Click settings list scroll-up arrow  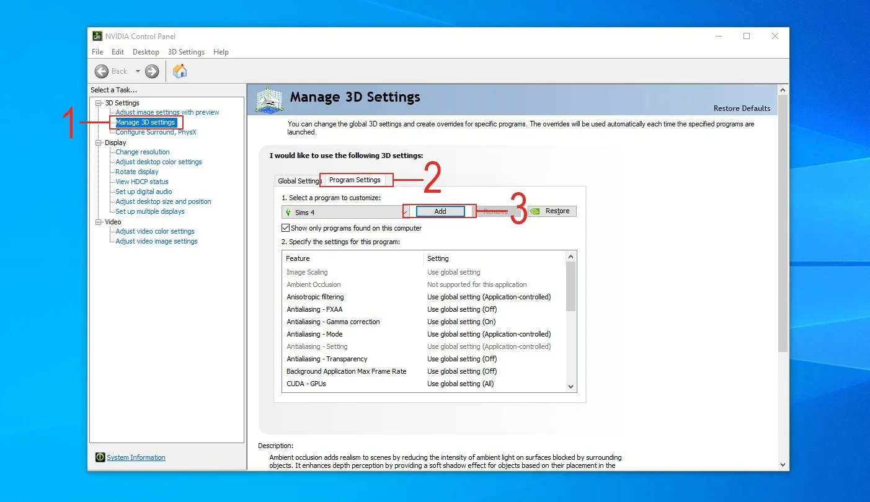click(x=571, y=257)
